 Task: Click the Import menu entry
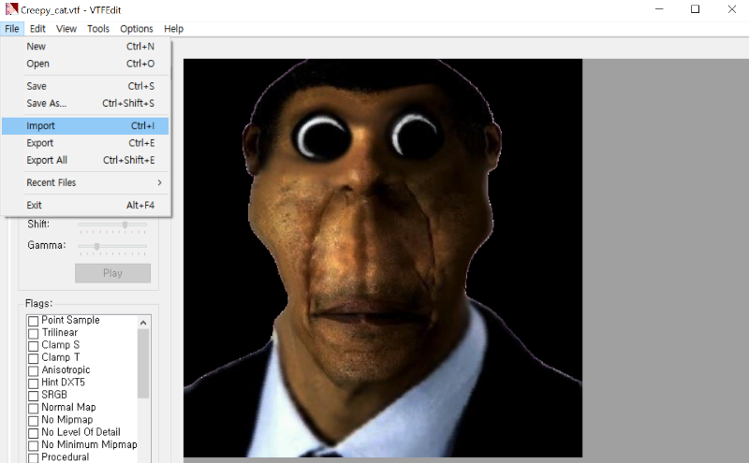(x=85, y=126)
